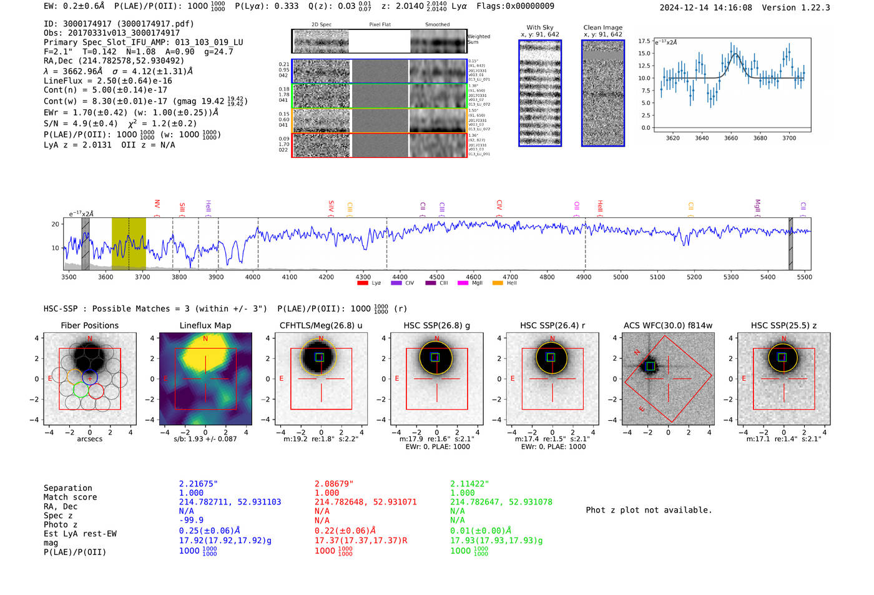Click the '2D Spec' column header
Viewport: 874px width, 595px height.
322,25
